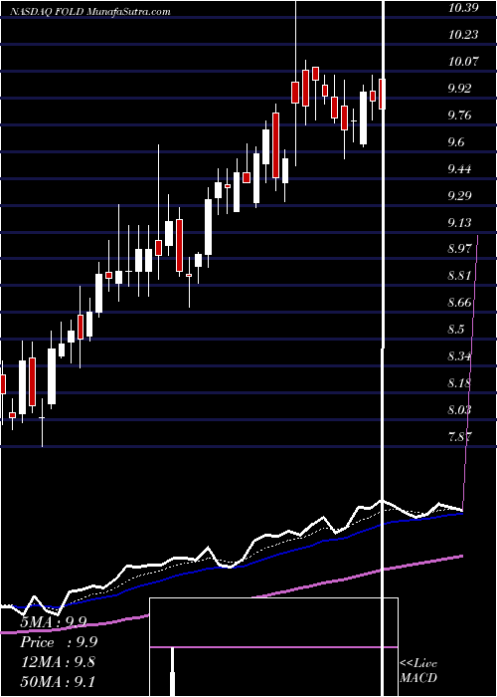Click the 8.34 price axis label
This screenshot has width=497, height=697.
[461, 355]
